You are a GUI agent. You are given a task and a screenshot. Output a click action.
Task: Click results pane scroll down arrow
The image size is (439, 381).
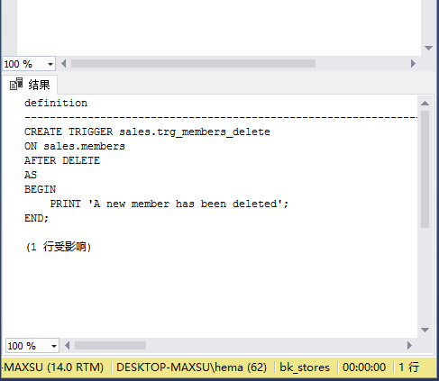tap(425, 330)
